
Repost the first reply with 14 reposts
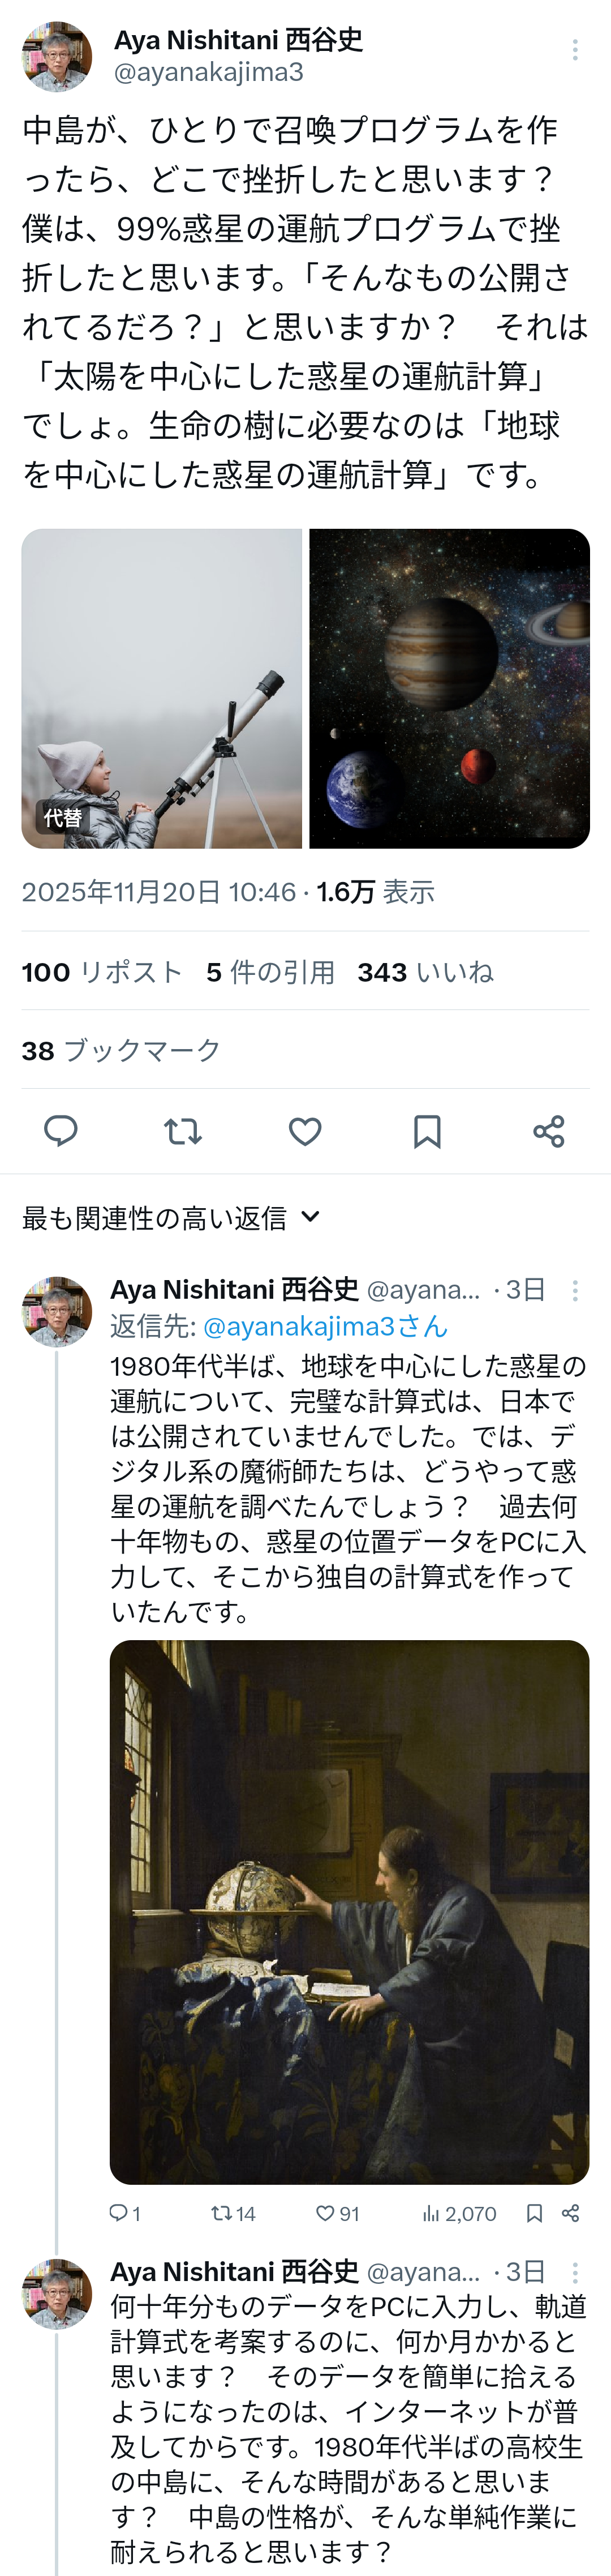(x=222, y=2213)
